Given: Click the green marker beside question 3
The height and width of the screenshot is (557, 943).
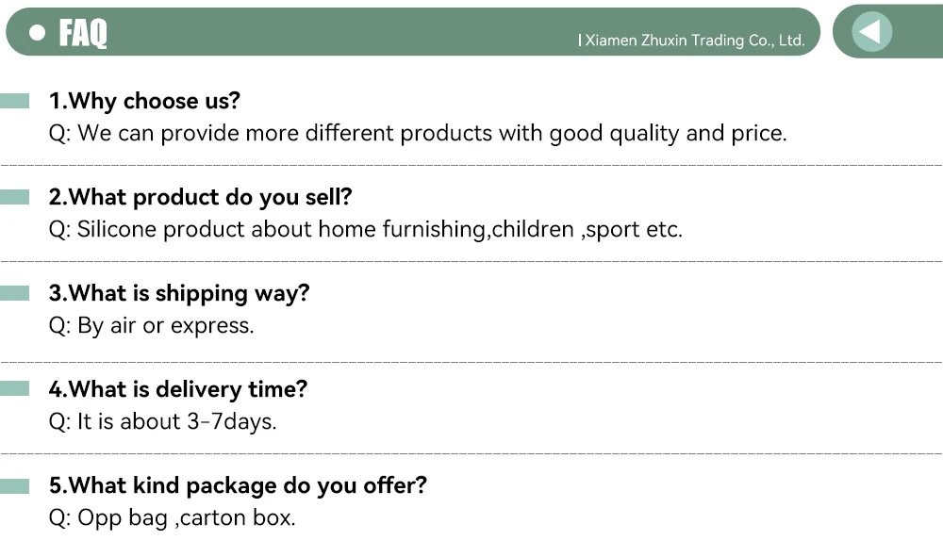Looking at the screenshot, I should pyautogui.click(x=15, y=293).
